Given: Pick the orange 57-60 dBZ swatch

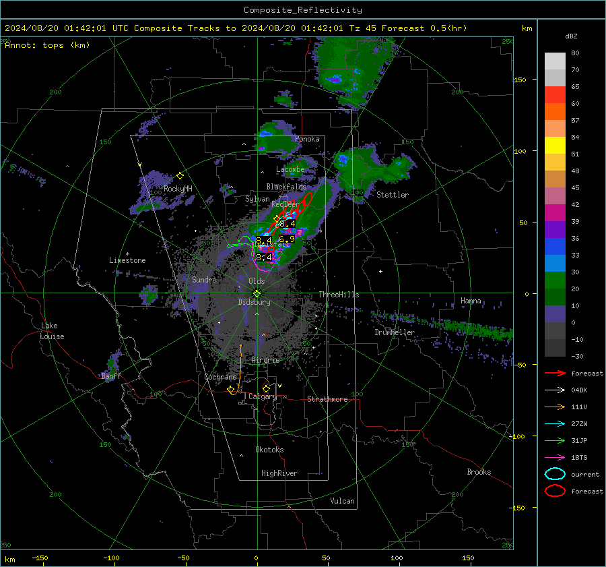Looking at the screenshot, I should (x=555, y=111).
